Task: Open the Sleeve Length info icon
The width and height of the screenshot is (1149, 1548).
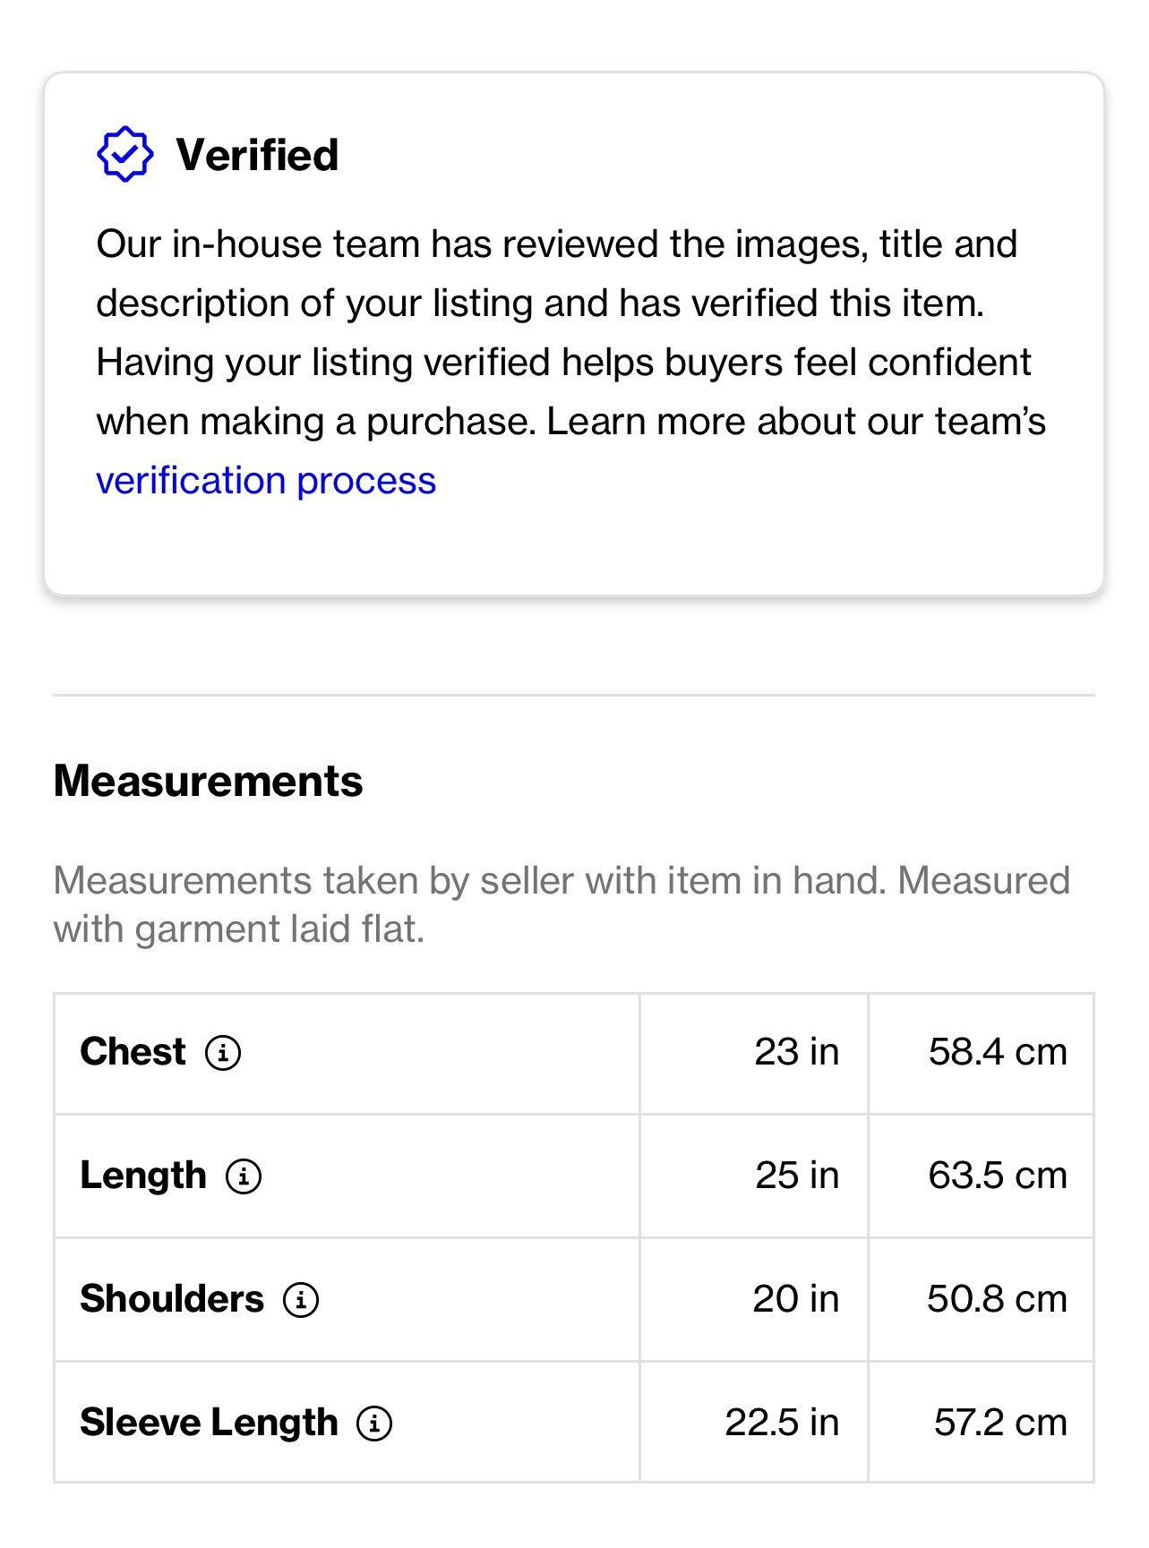Action: [374, 1423]
